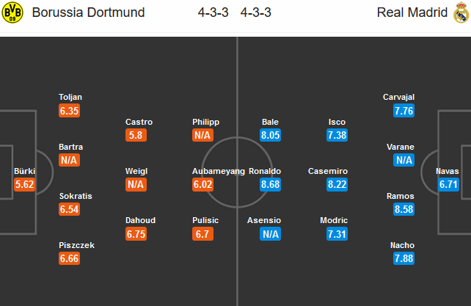Screen dimensions: 471x306
Task: Open the Borussia Dortmund team name
Action: click(88, 12)
